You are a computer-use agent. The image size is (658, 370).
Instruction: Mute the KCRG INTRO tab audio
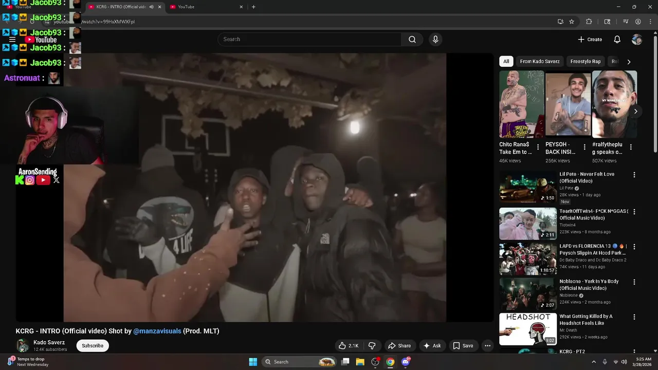(151, 7)
